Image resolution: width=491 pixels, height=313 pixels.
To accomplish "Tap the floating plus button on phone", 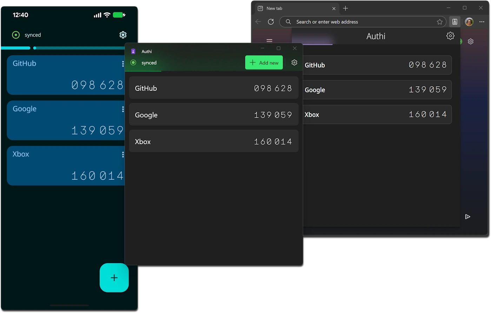I will [114, 278].
